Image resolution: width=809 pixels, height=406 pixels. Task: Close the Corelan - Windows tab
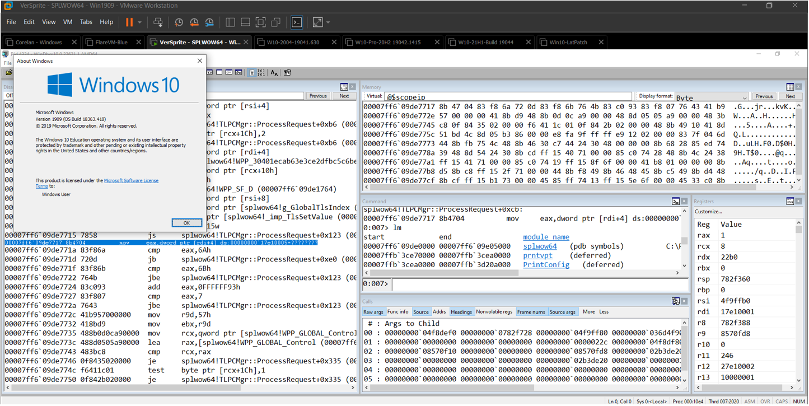(x=74, y=42)
